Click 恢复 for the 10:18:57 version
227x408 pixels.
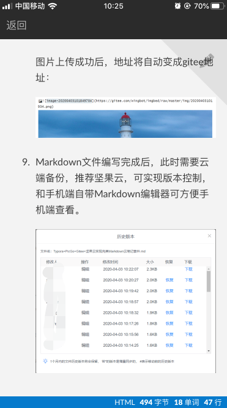coord(169,302)
